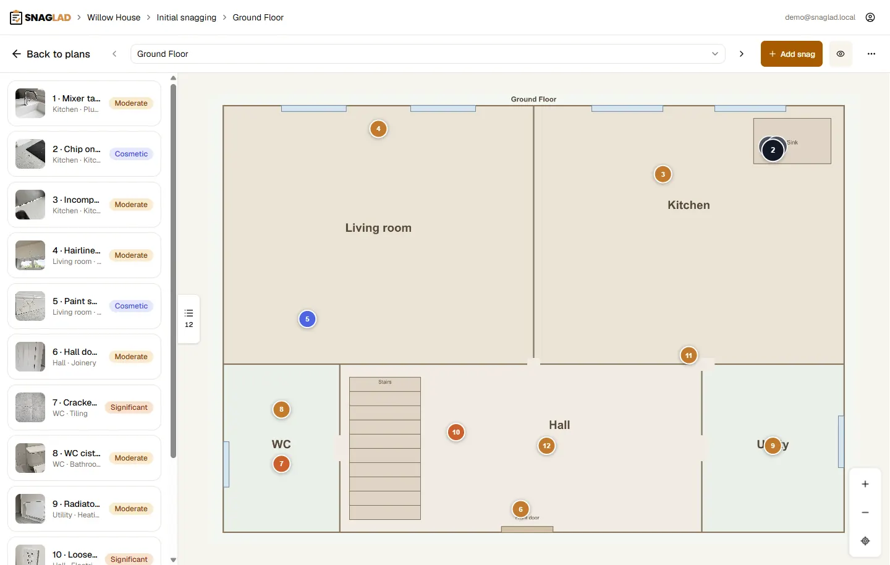890x565 pixels.
Task: Open snag 7 Cracked tiling card
Action: tap(84, 407)
